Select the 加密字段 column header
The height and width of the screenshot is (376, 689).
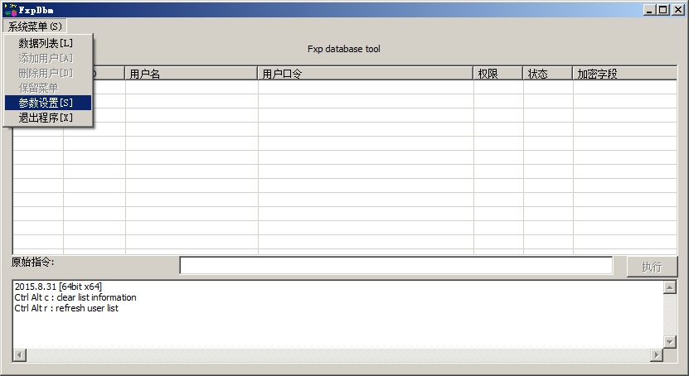pos(623,74)
